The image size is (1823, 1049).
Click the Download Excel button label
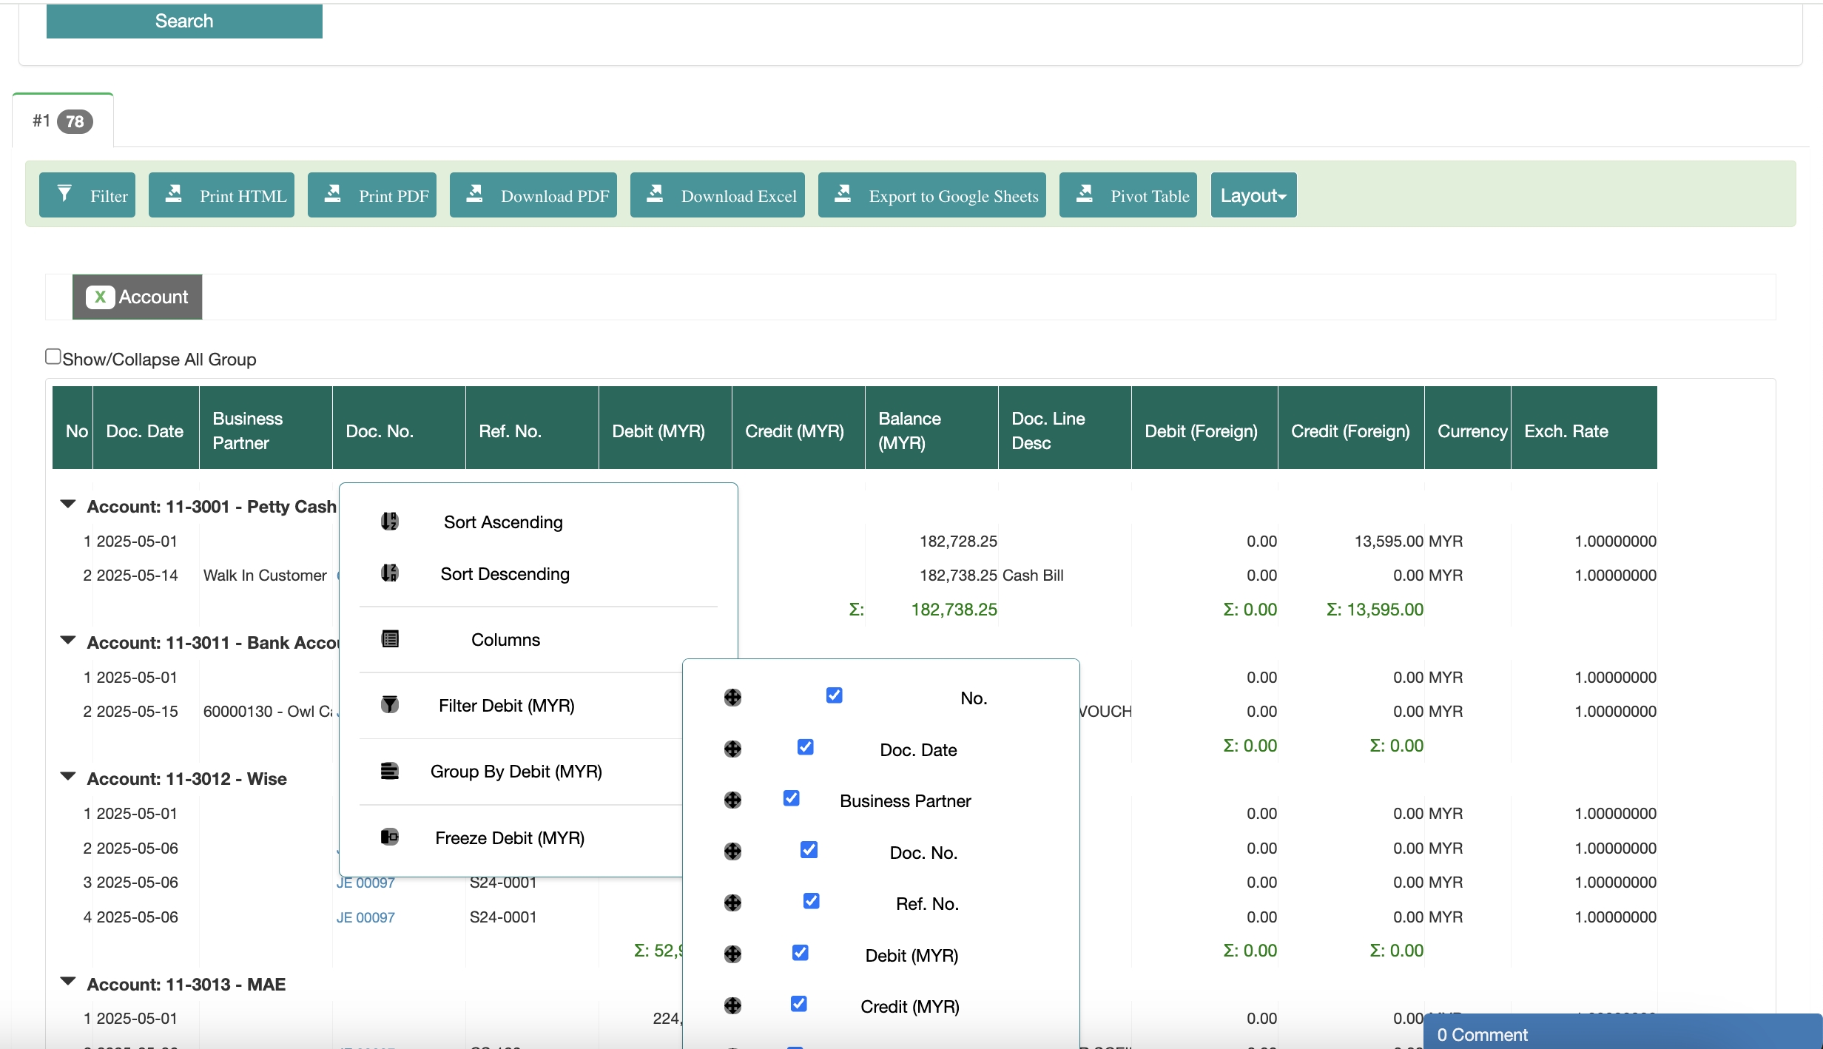click(739, 196)
